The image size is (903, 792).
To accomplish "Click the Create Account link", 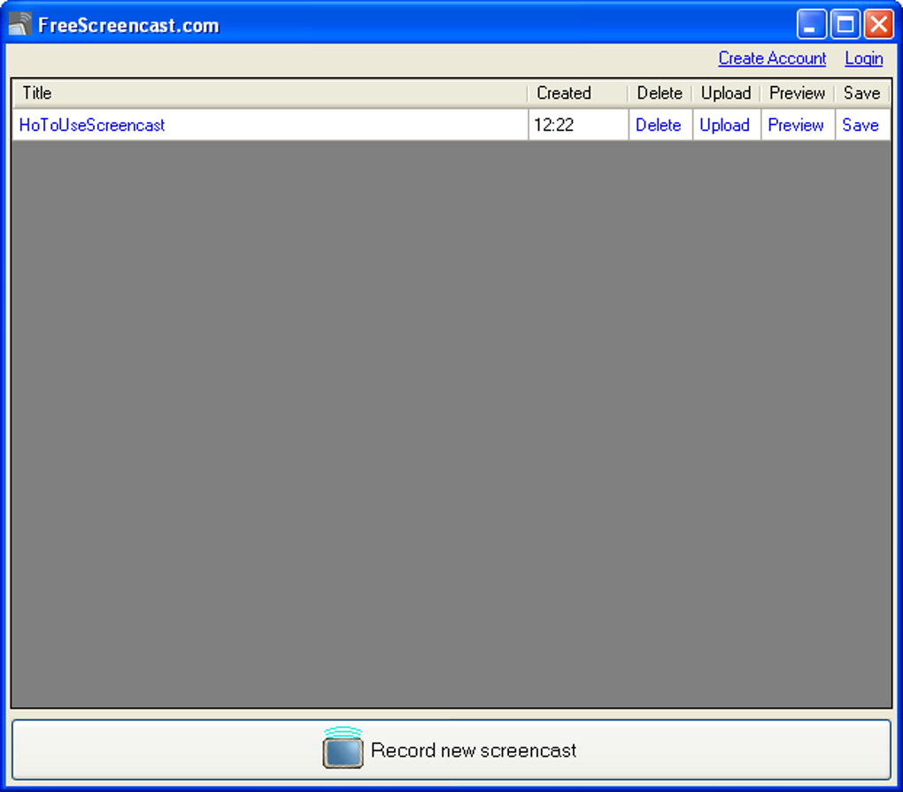I will [x=772, y=58].
